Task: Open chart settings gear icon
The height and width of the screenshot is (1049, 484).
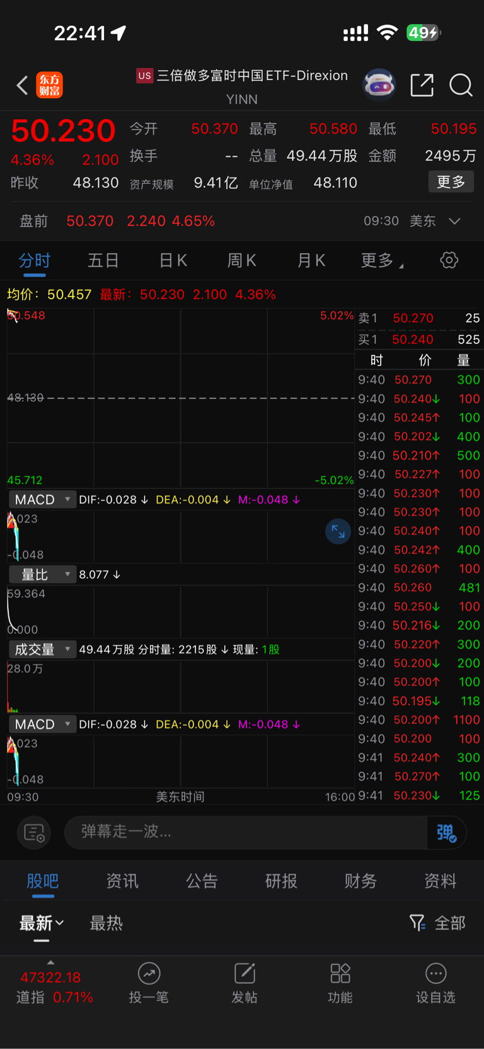Action: pyautogui.click(x=449, y=260)
